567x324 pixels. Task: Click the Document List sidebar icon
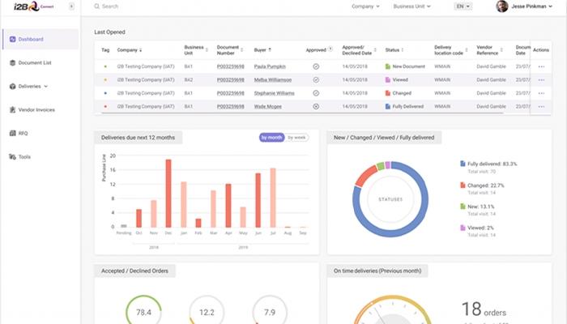pyautogui.click(x=12, y=62)
